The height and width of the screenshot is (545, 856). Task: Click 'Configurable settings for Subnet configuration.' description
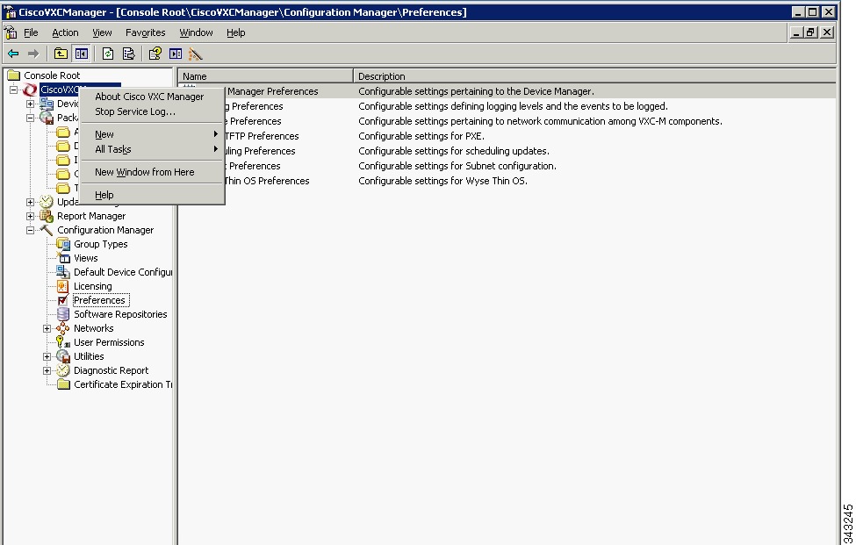(457, 167)
